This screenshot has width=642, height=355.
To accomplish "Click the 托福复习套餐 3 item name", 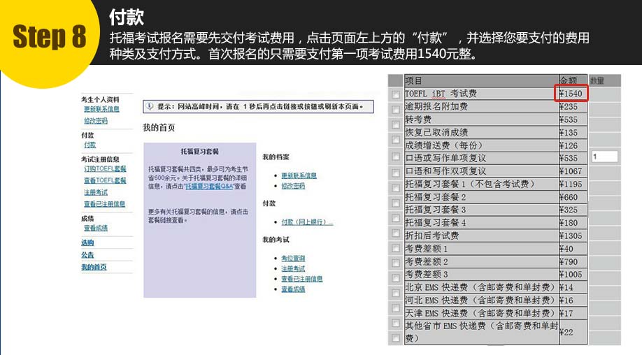I will coord(436,210).
